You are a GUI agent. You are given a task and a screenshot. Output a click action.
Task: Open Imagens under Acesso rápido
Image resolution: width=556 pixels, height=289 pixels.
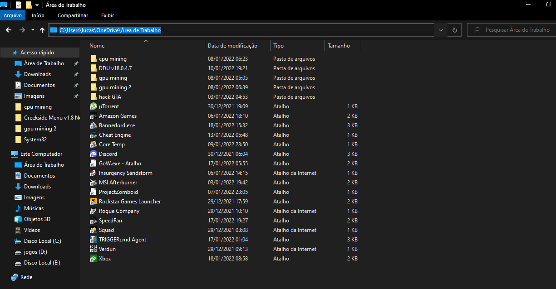point(34,96)
